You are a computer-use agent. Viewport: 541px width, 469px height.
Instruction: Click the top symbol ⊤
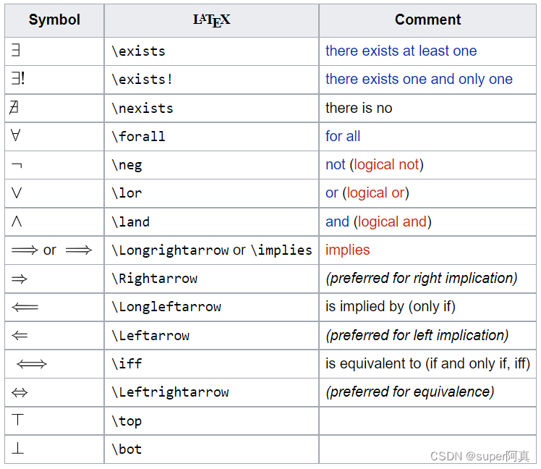pyautogui.click(x=17, y=420)
